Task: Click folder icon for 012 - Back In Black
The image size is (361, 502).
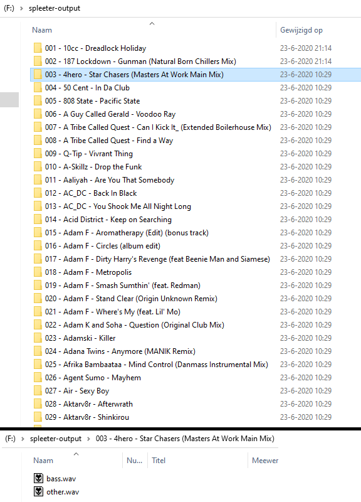Action: pos(38,193)
